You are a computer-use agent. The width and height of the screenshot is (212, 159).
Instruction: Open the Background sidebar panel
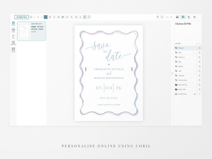point(13,43)
